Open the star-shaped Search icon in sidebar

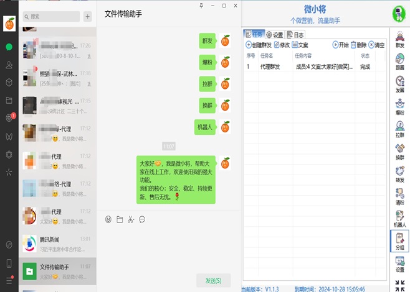(x=9, y=172)
